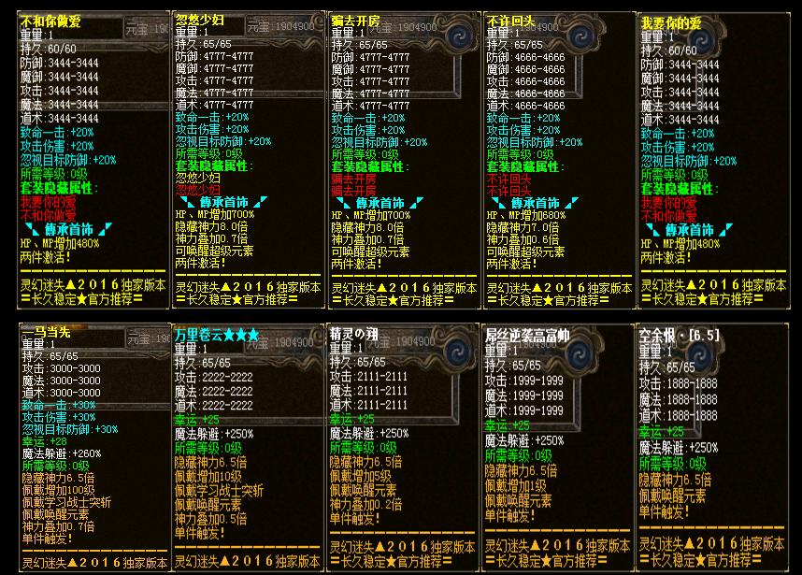Viewport: 802px width, 575px height.
Task: Click 灵幻迷失▲2016独家版本 footer in 精灵の翔 card
Action: pos(403,546)
